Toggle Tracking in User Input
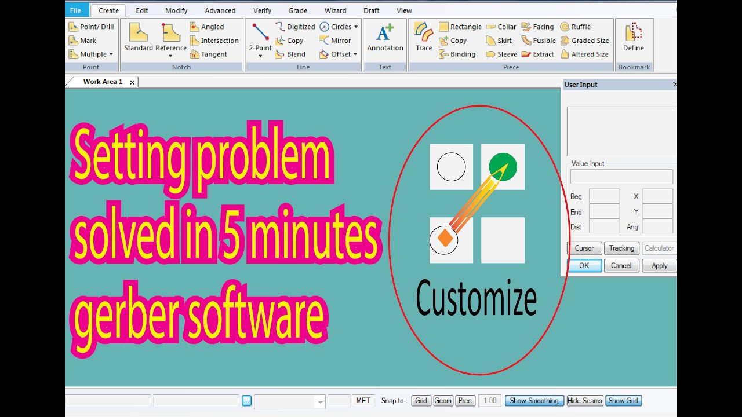The height and width of the screenshot is (417, 742). tap(621, 248)
